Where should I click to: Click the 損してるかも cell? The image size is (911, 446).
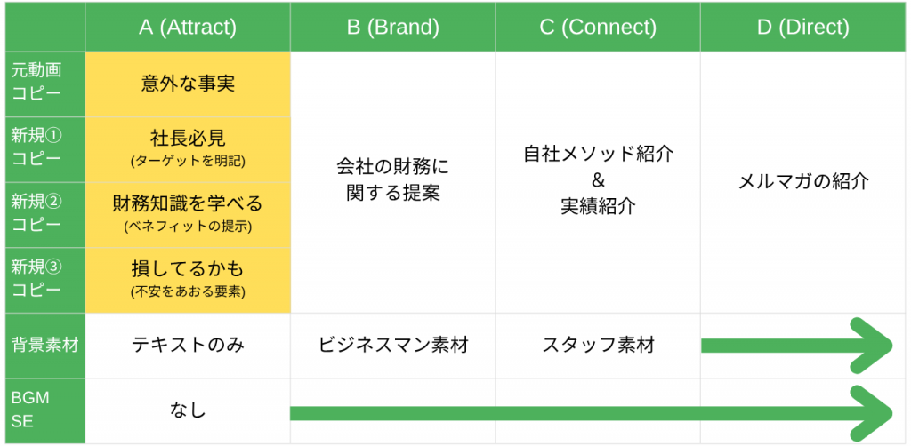(x=188, y=281)
